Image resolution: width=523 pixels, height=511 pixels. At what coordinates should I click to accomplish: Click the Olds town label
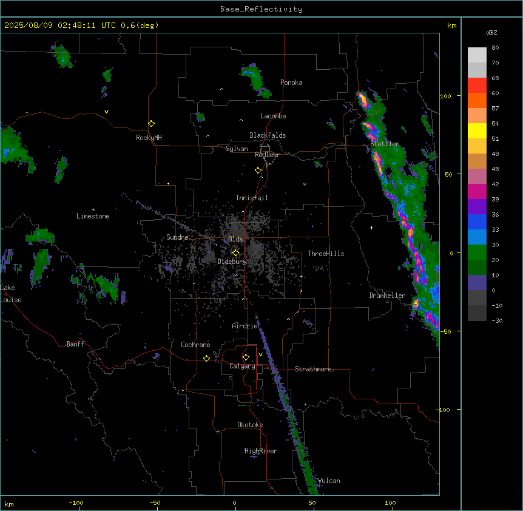(235, 239)
